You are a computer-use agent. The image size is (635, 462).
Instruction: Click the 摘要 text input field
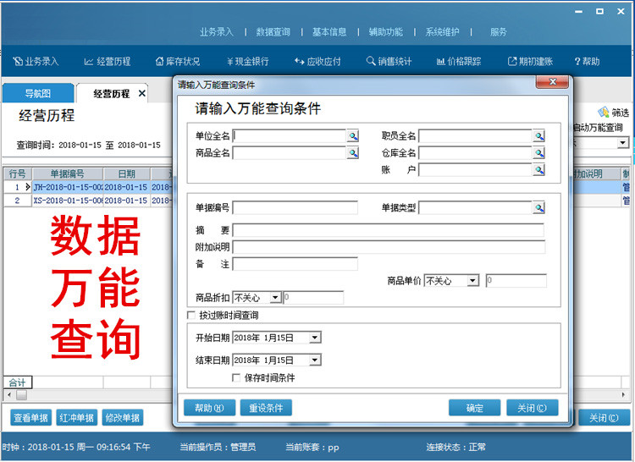(x=389, y=230)
